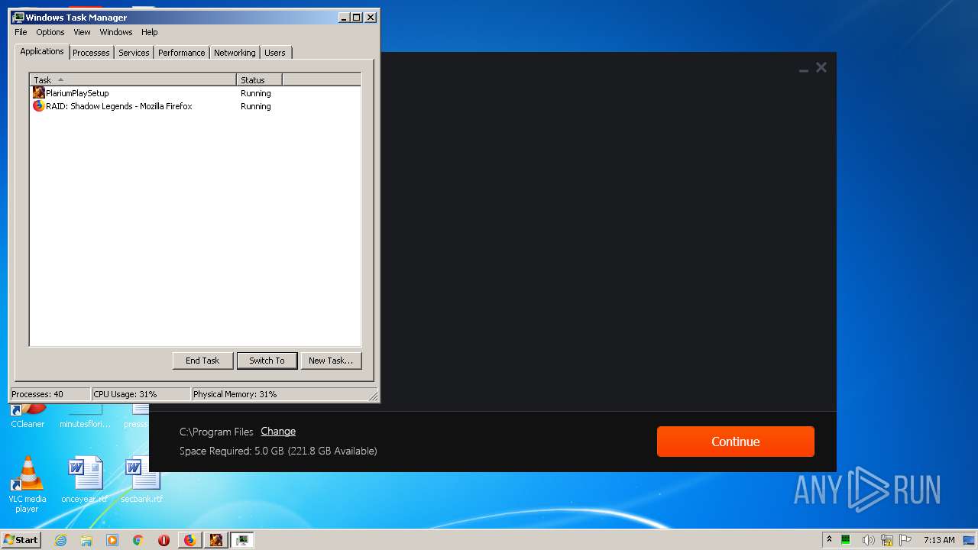Launch Opera from the taskbar

coord(164,540)
